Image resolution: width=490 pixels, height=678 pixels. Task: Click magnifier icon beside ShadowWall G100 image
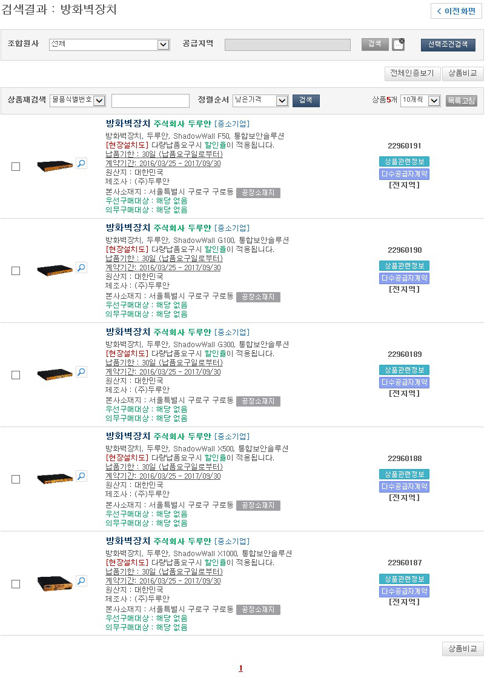pos(81,267)
